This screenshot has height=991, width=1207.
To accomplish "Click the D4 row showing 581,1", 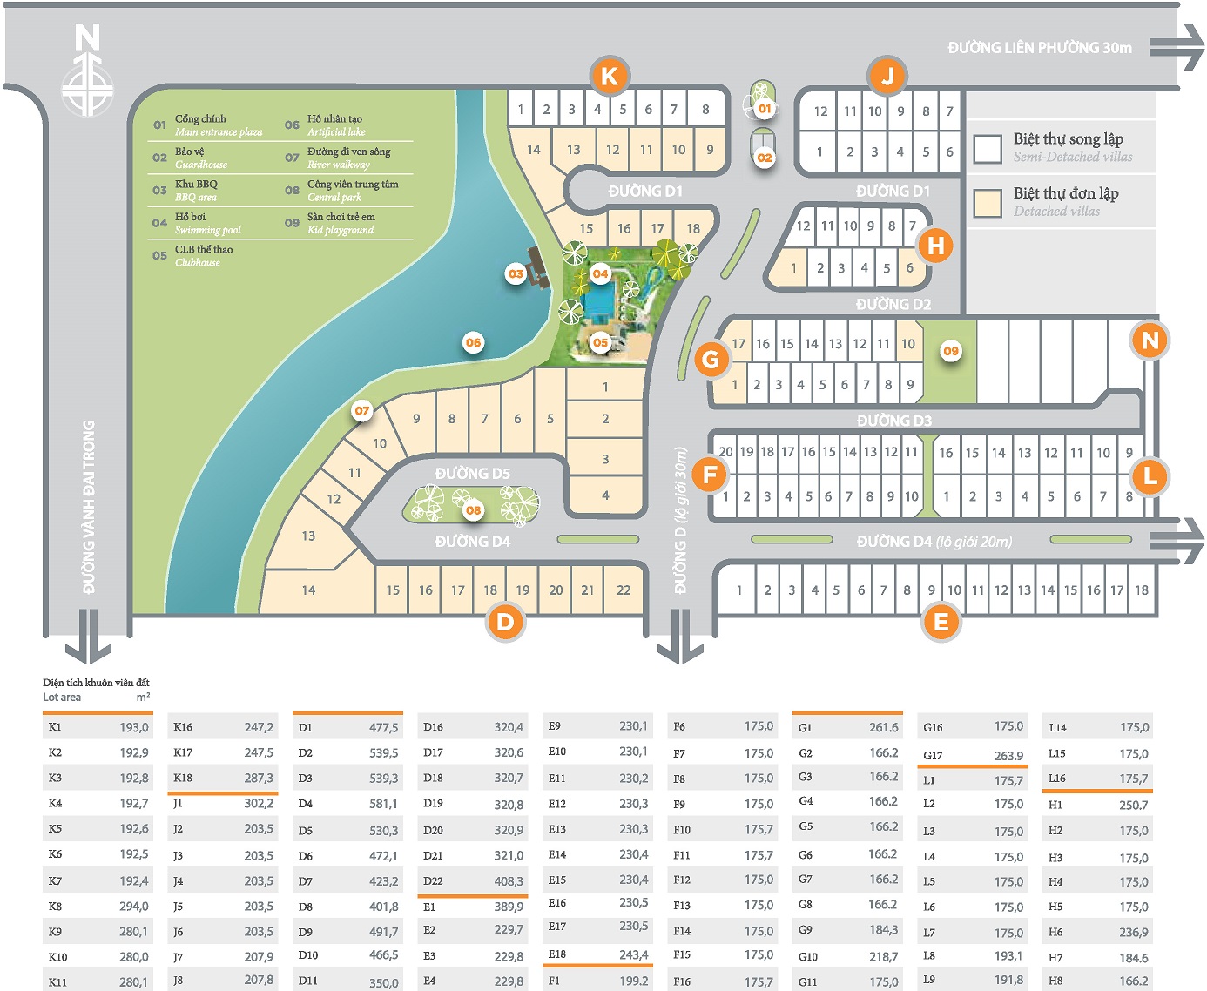I will click(x=347, y=804).
